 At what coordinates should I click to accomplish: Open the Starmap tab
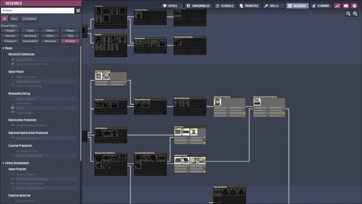[x=321, y=6]
